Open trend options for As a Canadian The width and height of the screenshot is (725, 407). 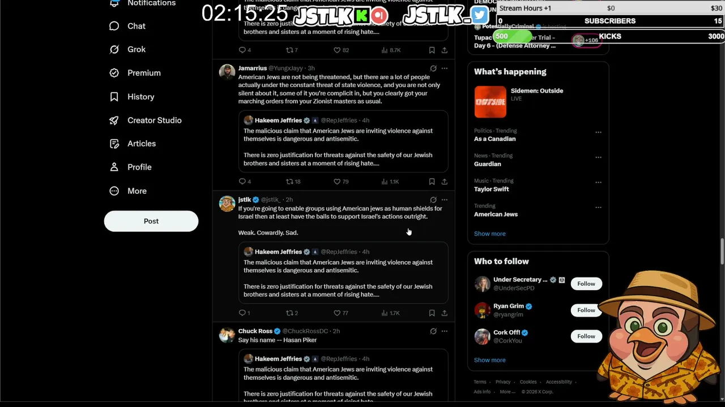[598, 132]
